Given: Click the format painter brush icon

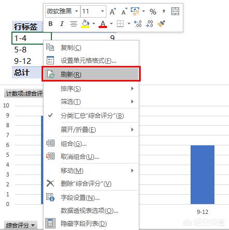Looking at the screenshot, I should pos(161,24).
